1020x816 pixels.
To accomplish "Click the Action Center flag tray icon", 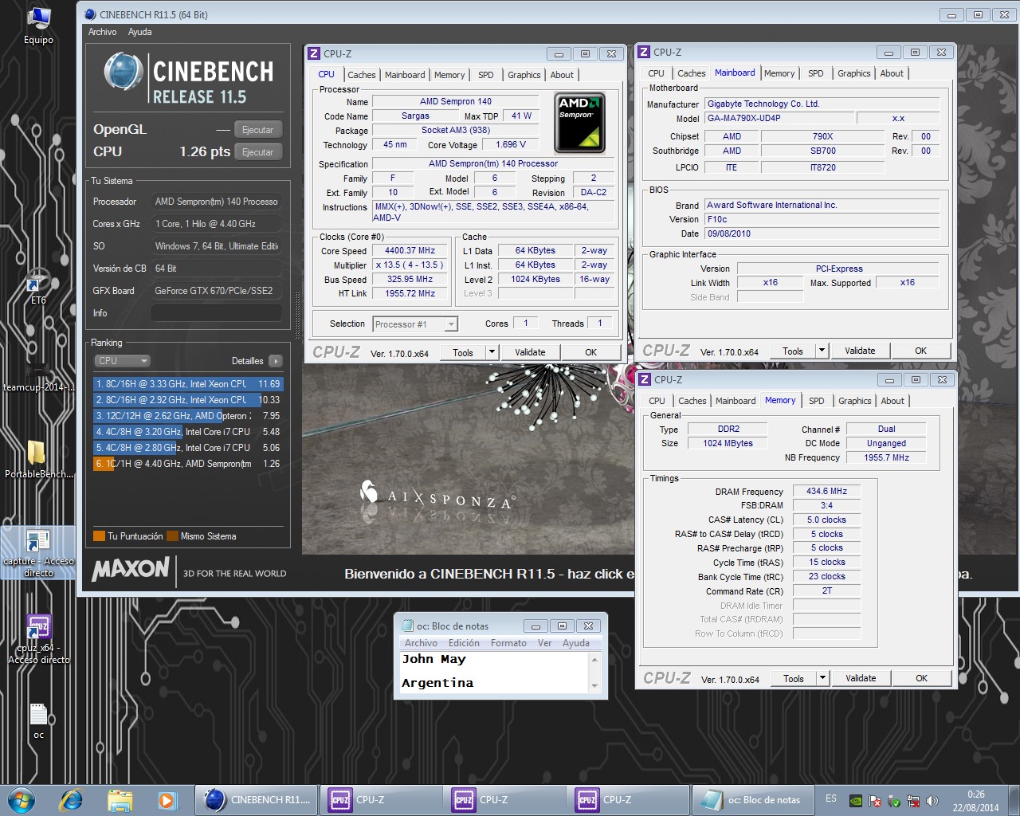I will tap(875, 801).
